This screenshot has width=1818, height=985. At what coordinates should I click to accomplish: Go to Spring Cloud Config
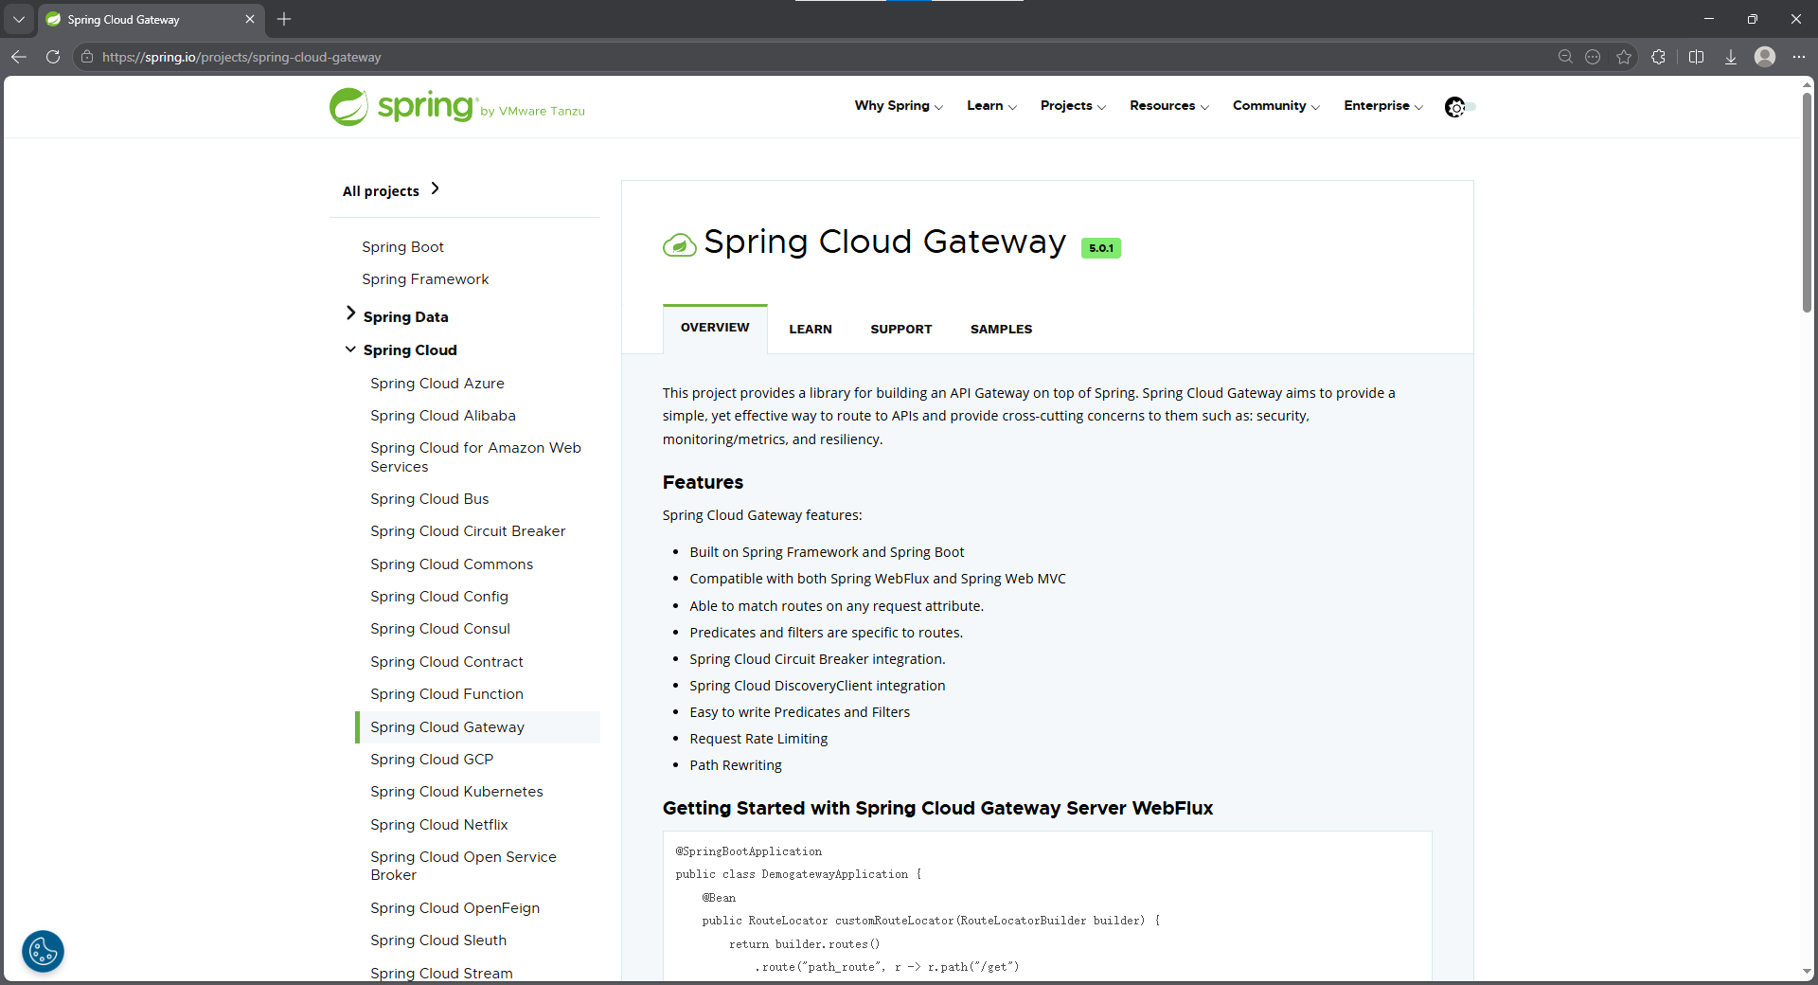tap(439, 597)
